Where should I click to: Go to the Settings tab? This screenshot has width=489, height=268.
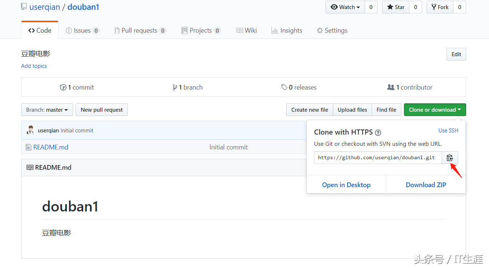coord(332,30)
